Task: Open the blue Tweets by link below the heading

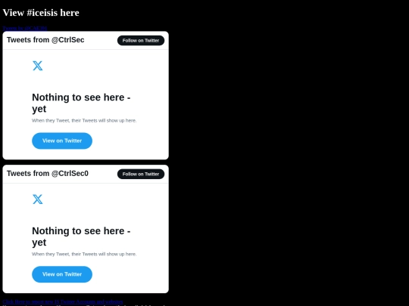Action: pos(25,28)
